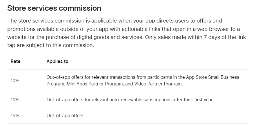Select the 10% rate in the Small Business Program row
The image size is (258, 127).
coord(15,81)
